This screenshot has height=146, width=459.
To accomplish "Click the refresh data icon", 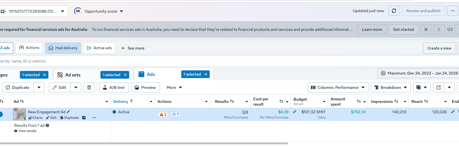I will point(394,11).
